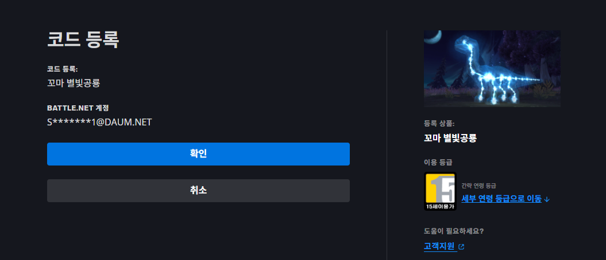Click the yellow 15 age rating badge
606x260 pixels.
click(440, 188)
